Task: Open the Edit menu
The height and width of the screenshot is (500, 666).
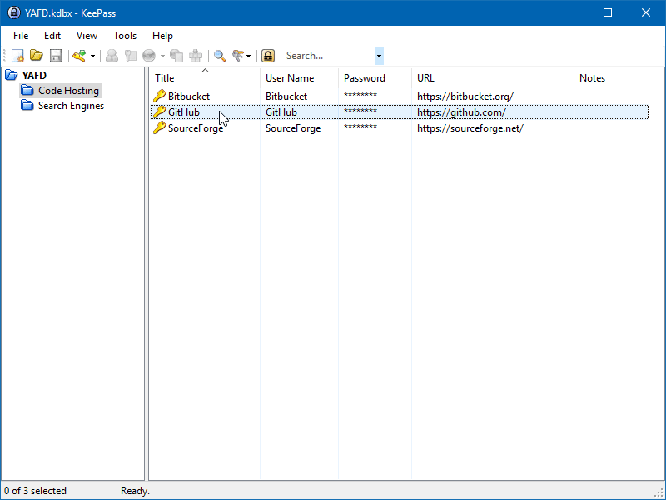Action: pos(52,36)
